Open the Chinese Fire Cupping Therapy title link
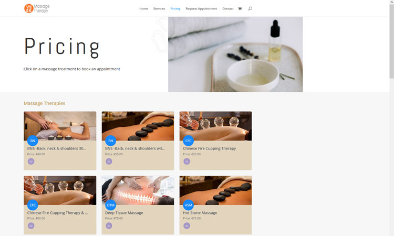The height and width of the screenshot is (236, 394). (x=209, y=148)
